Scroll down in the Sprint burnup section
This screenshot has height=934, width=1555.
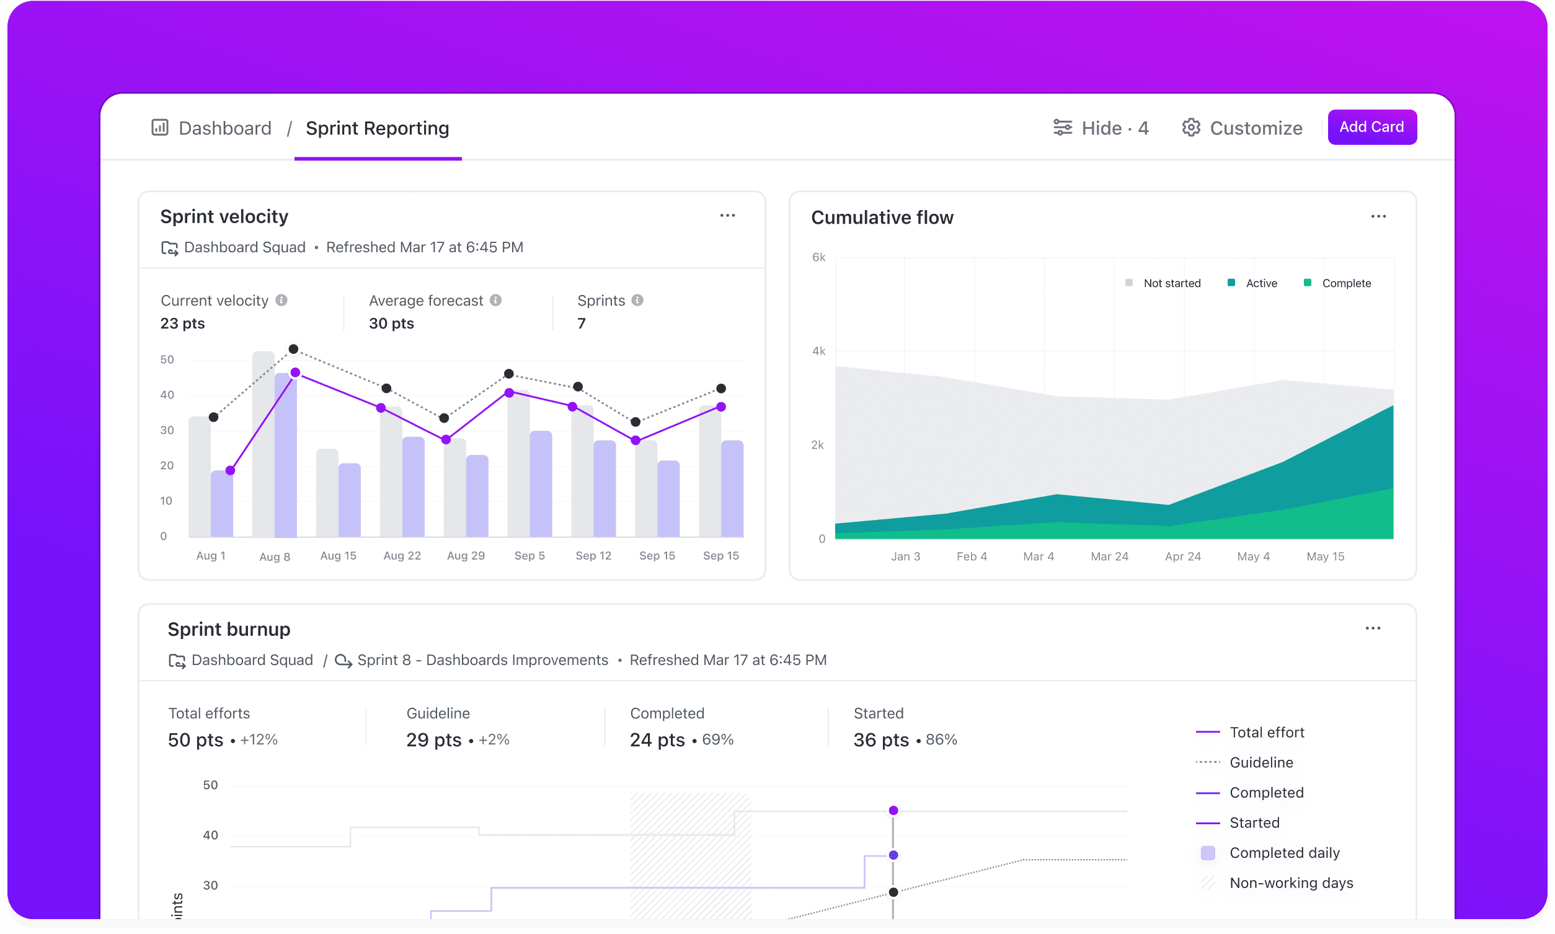777,844
